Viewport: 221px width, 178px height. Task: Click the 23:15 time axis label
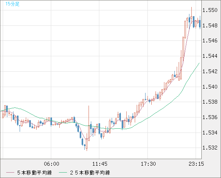[x=196, y=164]
